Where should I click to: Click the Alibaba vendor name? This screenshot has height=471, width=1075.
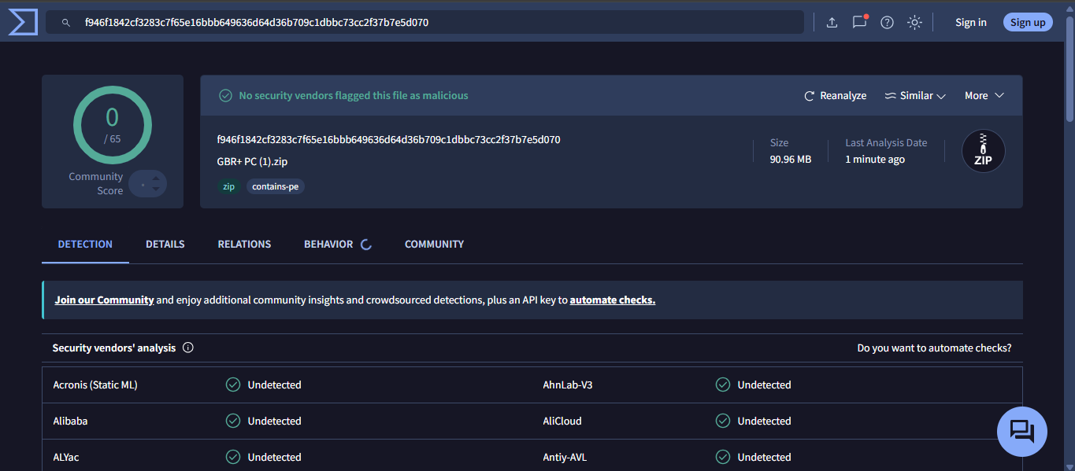(70, 421)
